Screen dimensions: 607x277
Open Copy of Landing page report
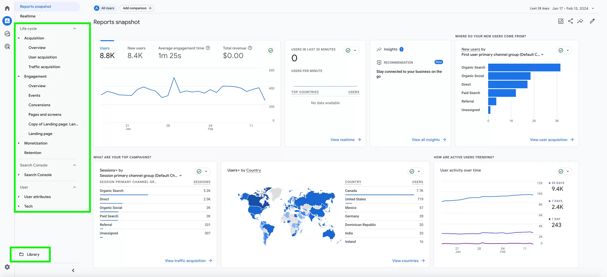[x=53, y=124]
